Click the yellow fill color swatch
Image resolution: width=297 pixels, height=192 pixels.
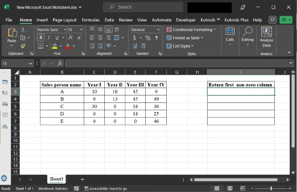[55, 46]
